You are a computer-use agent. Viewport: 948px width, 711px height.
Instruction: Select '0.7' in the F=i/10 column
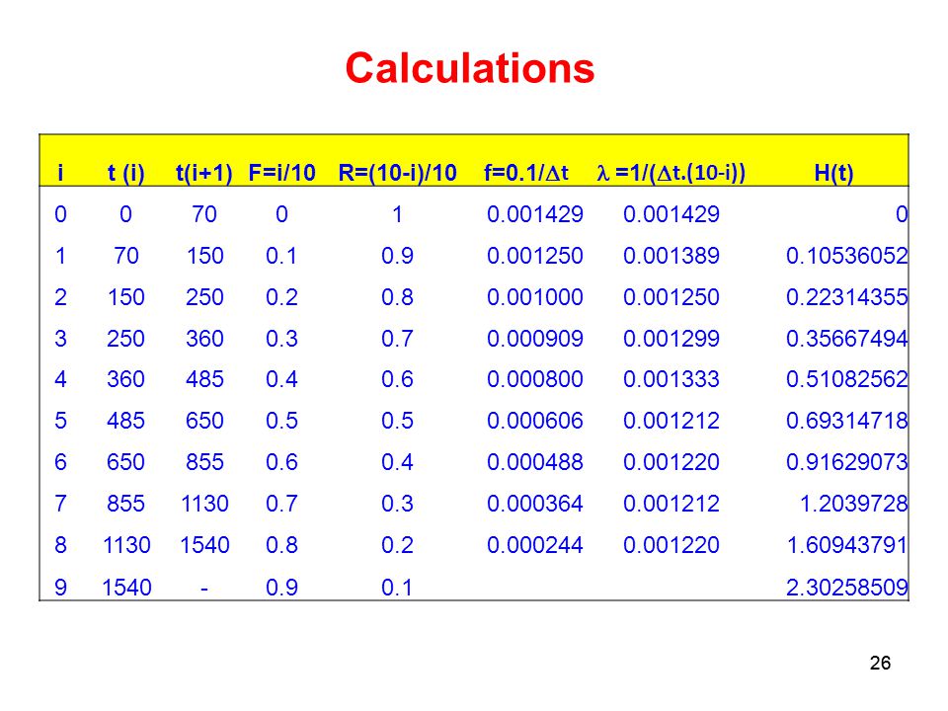tap(281, 503)
